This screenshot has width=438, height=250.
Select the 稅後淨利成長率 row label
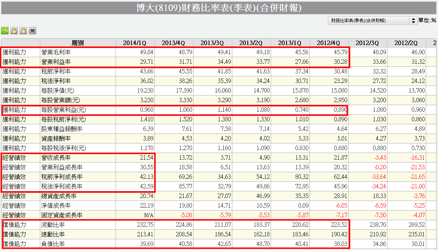(62, 186)
